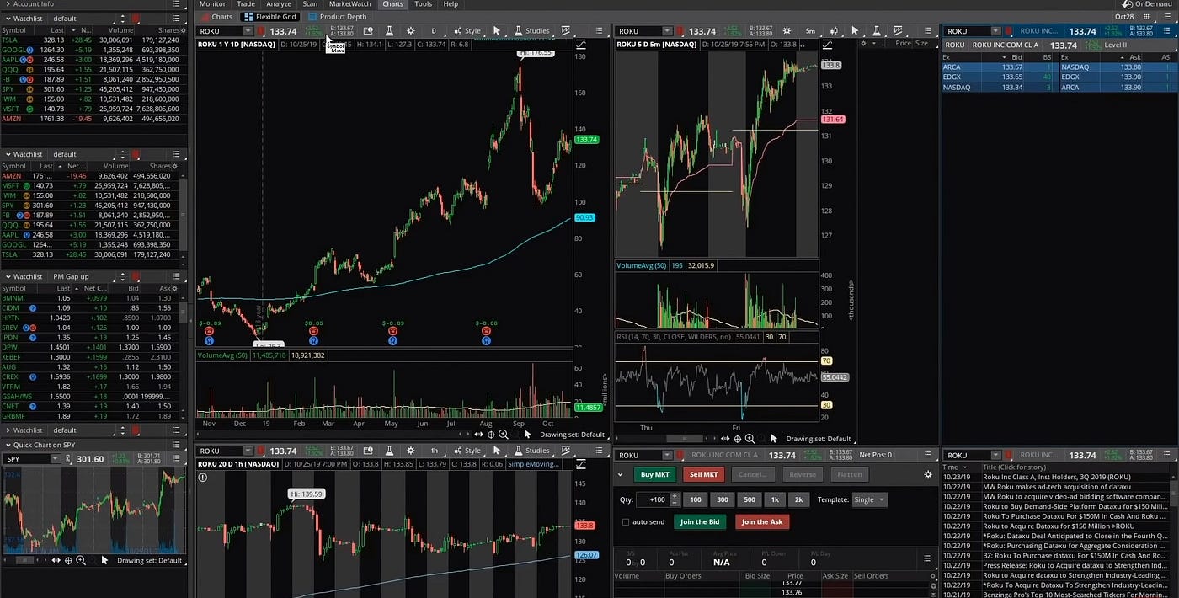Click the flask icon in the ROKU 1Y chart toolbar
The height and width of the screenshot is (598, 1179).
390,31
